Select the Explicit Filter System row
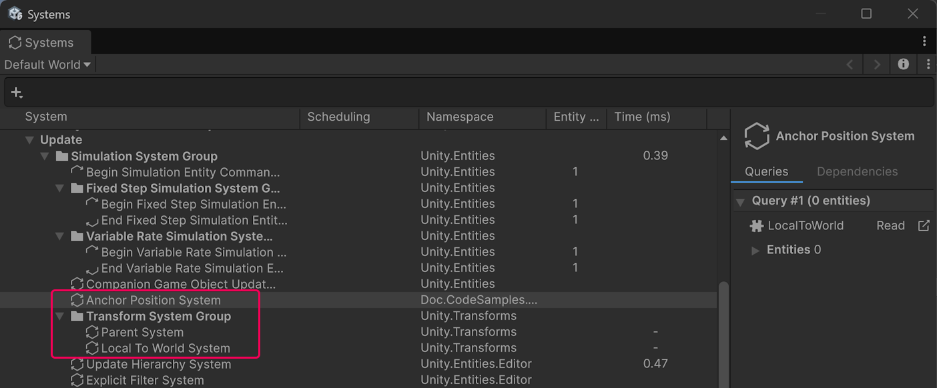Screen dimensions: 937x388 358,380
